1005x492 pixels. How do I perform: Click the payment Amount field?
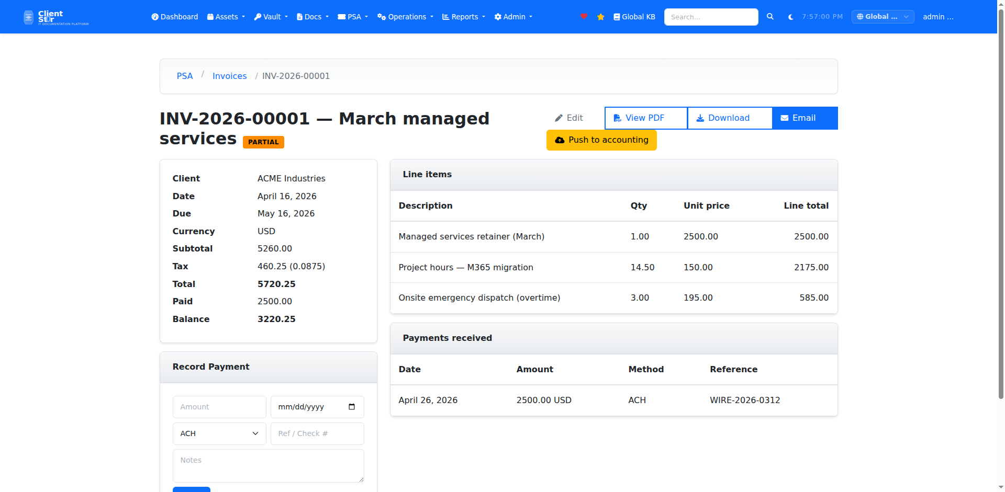point(219,407)
